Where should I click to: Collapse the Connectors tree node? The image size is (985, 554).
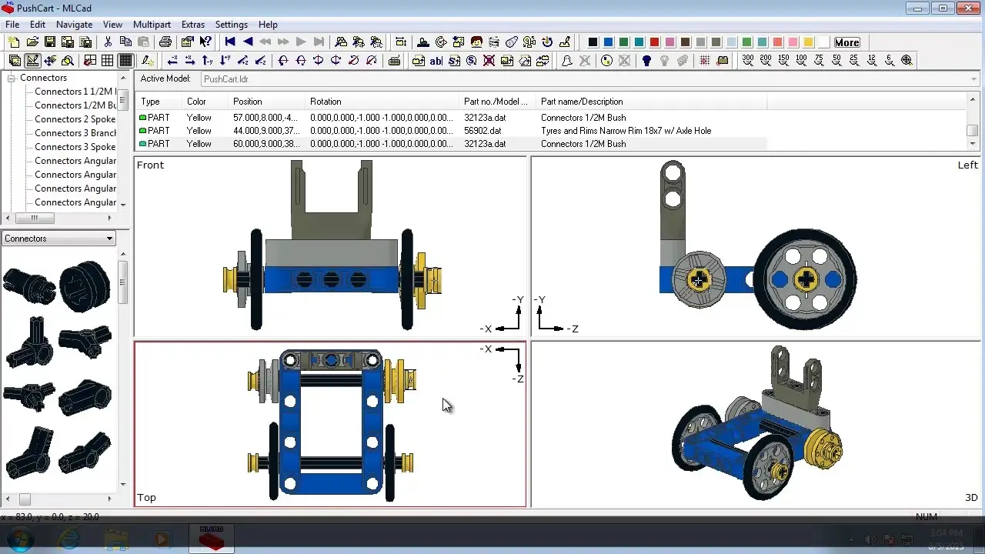click(12, 78)
